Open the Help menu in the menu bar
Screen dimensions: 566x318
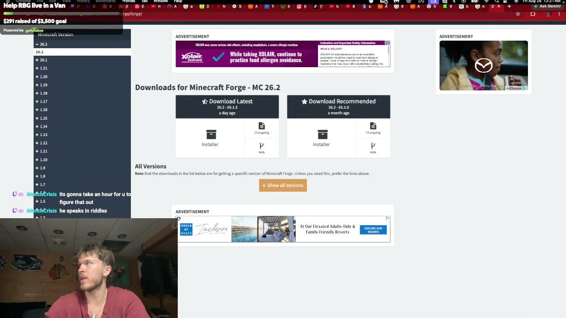[x=178, y=1]
